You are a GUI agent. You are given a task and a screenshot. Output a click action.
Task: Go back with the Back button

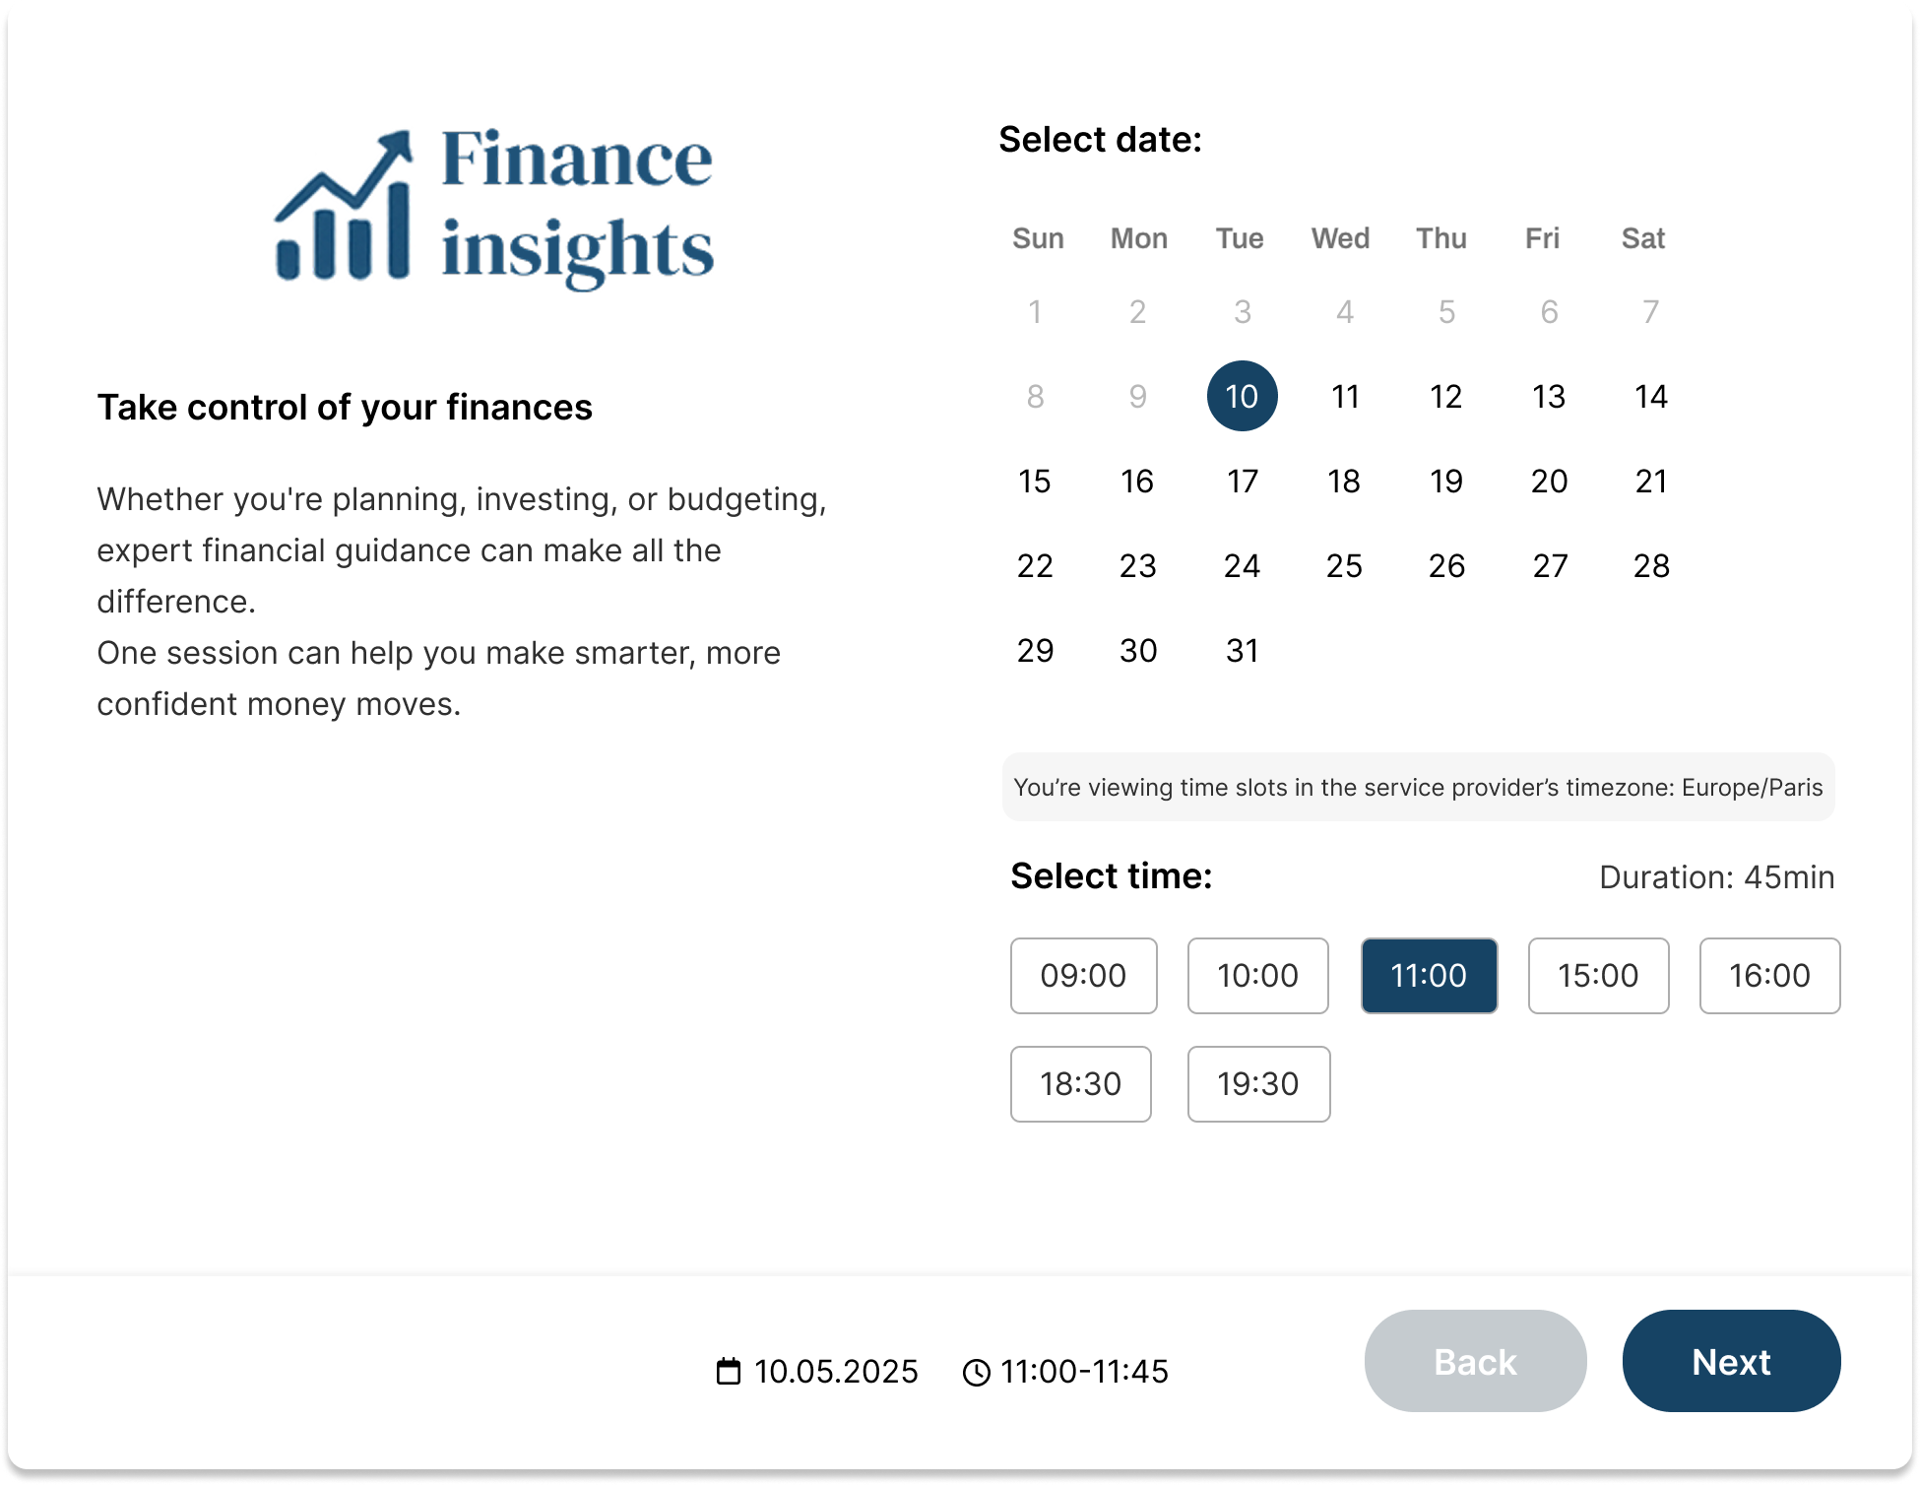[x=1475, y=1361]
